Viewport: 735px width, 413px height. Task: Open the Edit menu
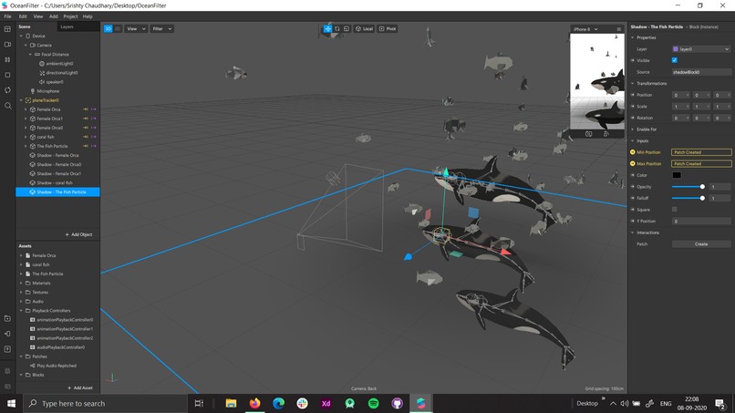pos(23,16)
